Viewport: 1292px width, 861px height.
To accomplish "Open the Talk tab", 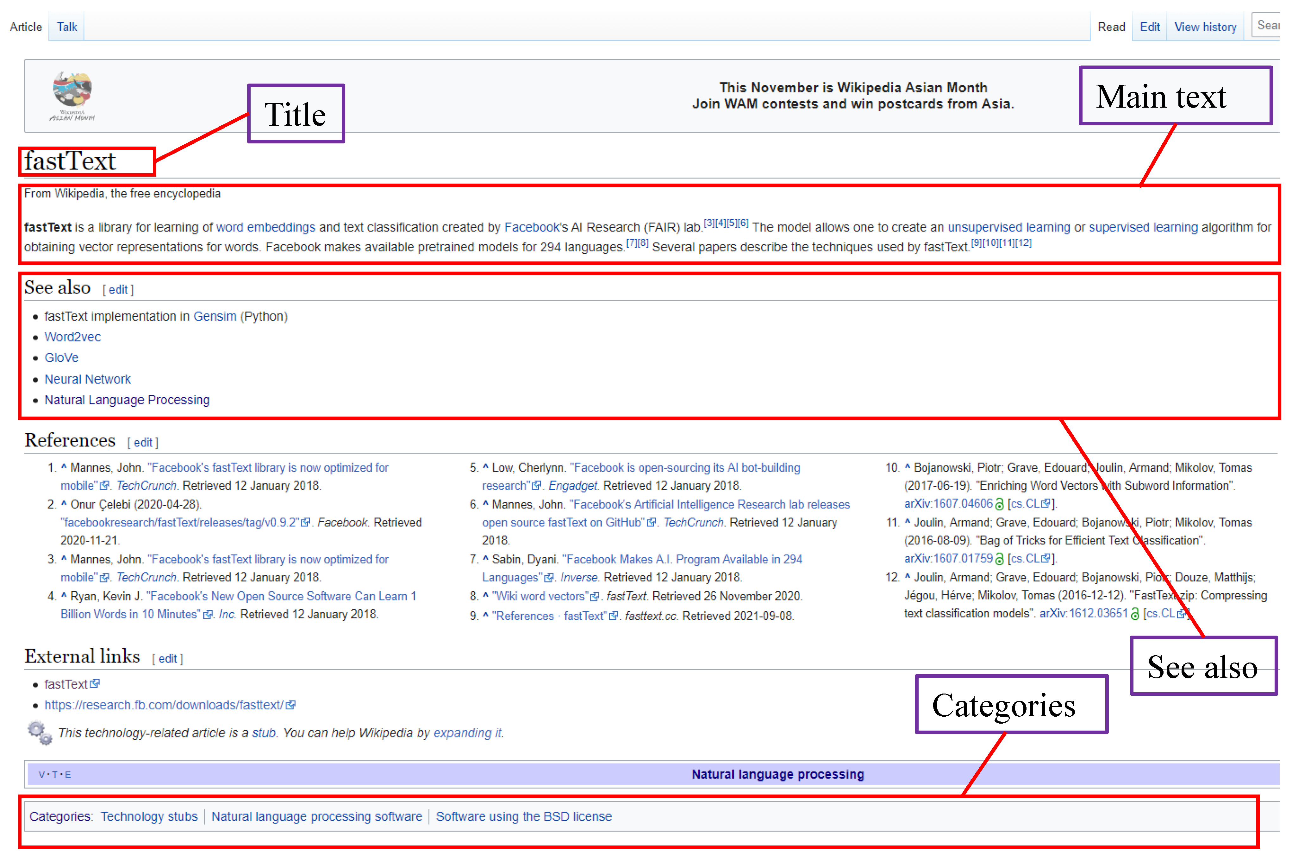I will 67,27.
